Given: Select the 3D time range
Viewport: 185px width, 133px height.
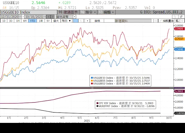Looking at the screenshot, I should (11, 21).
